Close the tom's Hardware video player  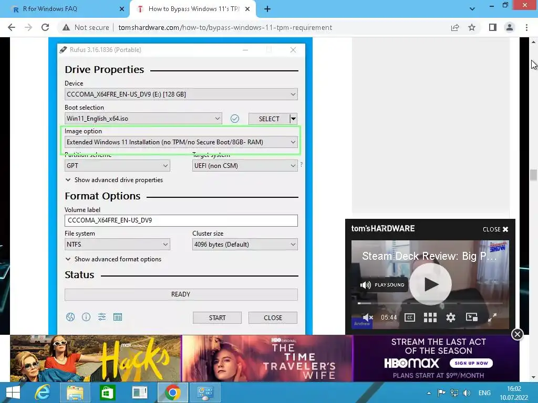(495, 229)
